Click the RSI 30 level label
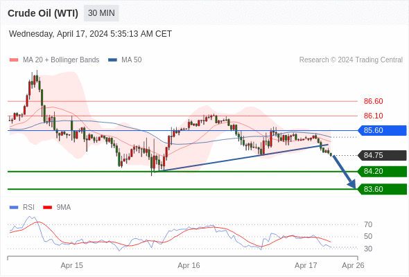This screenshot has width=409, height=277. click(x=368, y=249)
